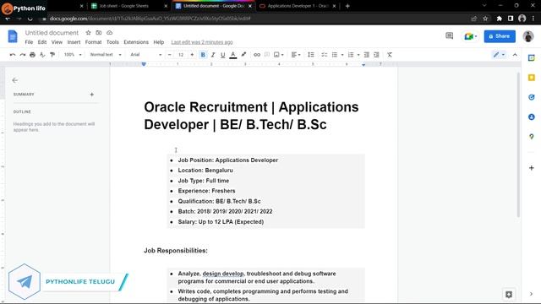This screenshot has height=304, width=541.
Task: Print the document
Action: tap(32, 55)
